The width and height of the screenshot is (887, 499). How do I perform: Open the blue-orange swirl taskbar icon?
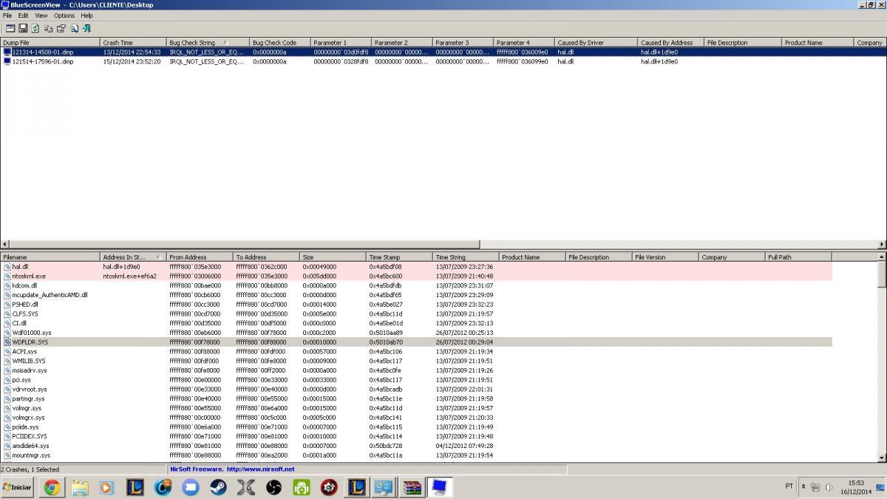pyautogui.click(x=163, y=487)
